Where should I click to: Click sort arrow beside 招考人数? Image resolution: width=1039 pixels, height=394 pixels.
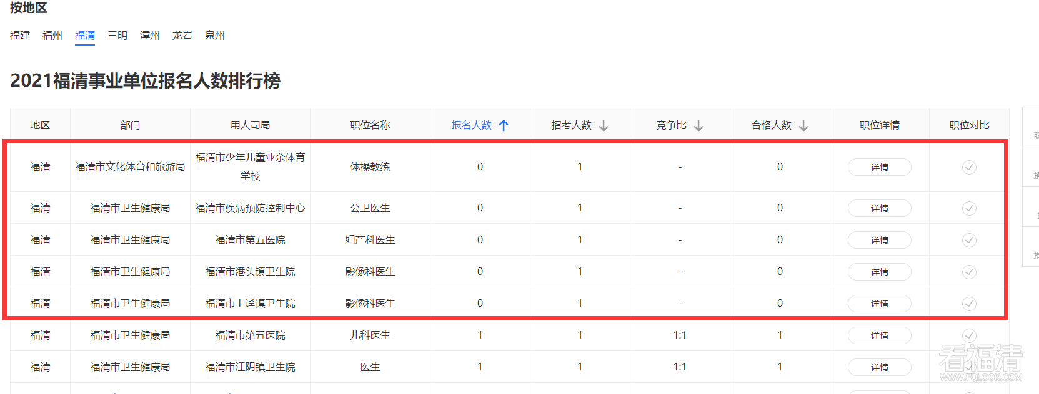[x=604, y=125]
